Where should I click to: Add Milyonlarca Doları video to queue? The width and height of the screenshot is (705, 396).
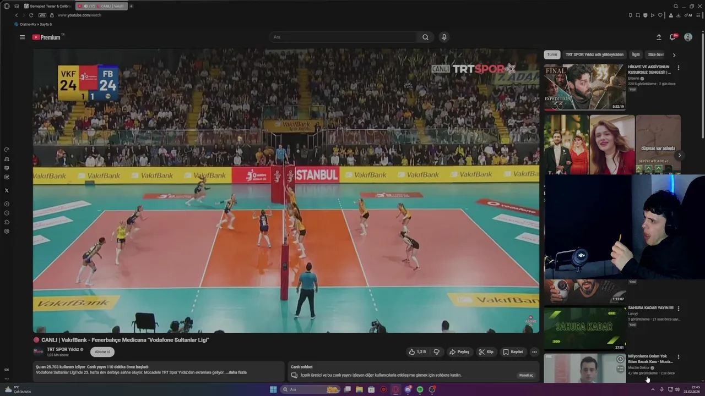(x=620, y=369)
